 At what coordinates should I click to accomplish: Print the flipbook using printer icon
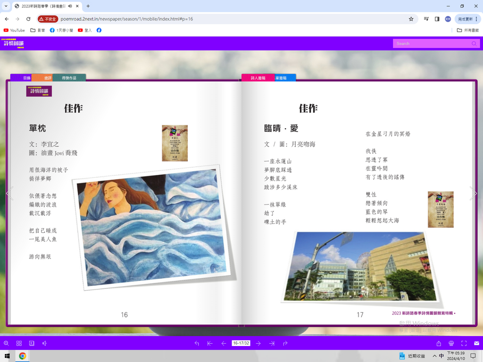tap(451, 343)
